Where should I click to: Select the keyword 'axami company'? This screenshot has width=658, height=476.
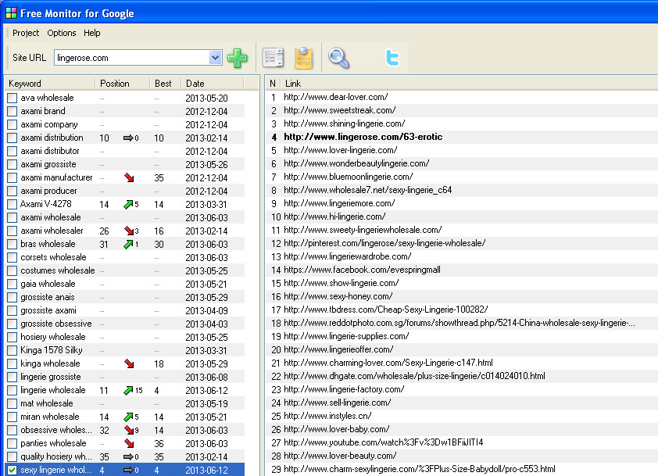pos(48,125)
